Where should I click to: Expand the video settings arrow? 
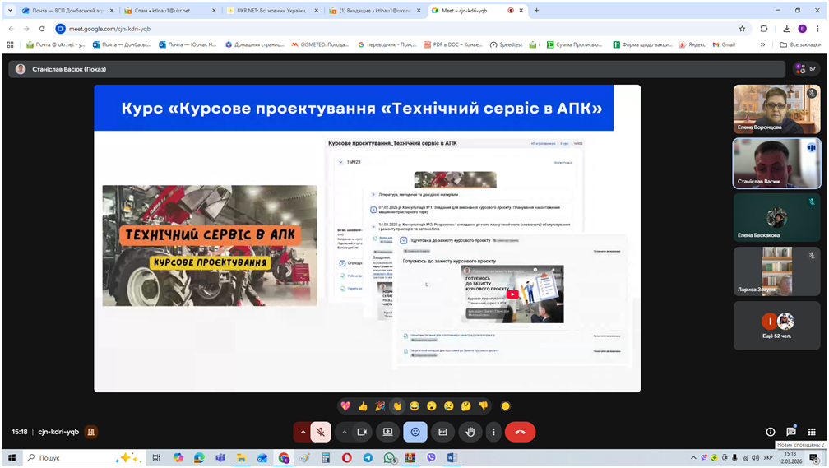343,432
